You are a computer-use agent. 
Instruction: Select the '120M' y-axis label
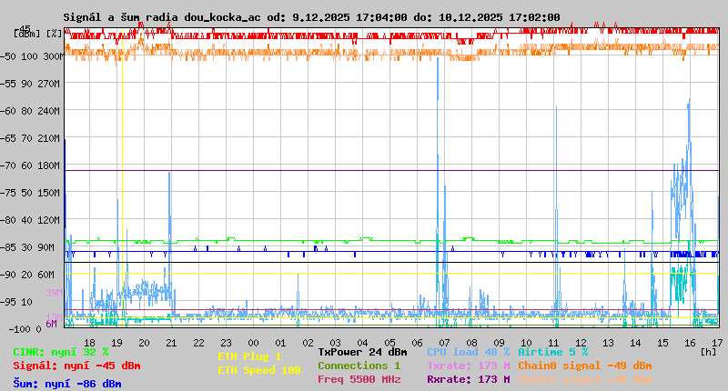(x=51, y=220)
